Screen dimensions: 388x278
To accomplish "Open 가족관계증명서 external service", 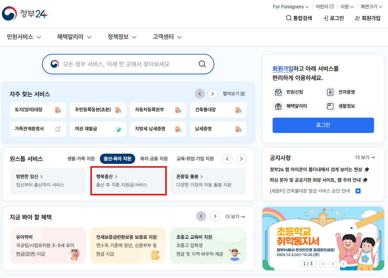I will click(38, 129).
